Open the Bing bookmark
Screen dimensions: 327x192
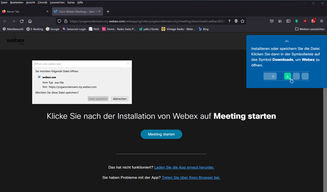[203, 29]
